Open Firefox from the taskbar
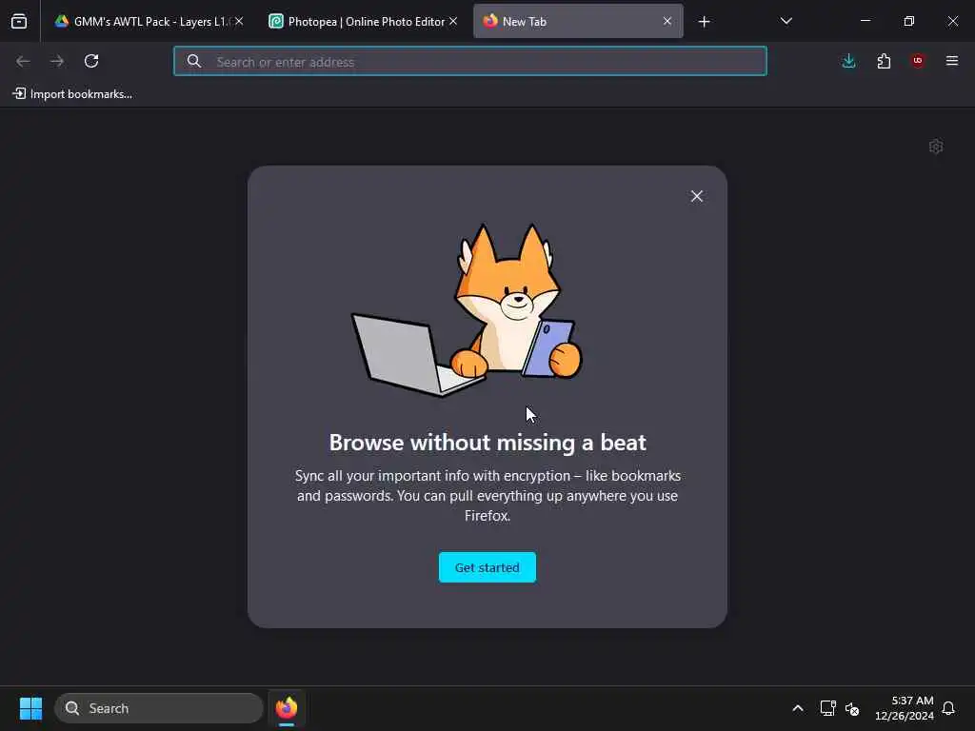 (287, 708)
